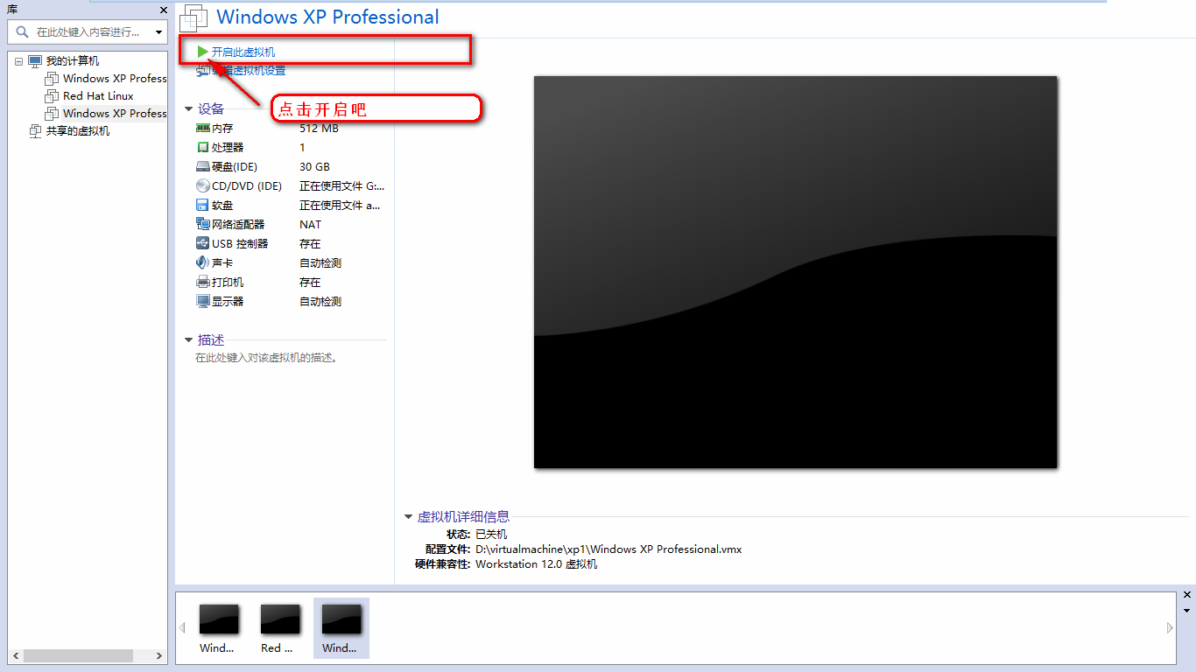Click the thumbnail bar right scroll arrow
1196x672 pixels.
point(1171,628)
